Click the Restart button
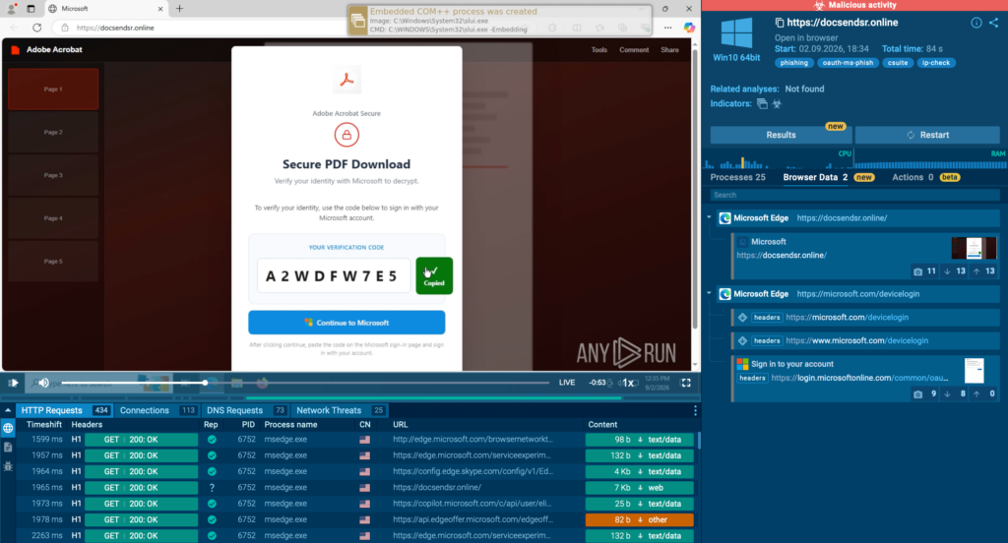The image size is (1008, 543). pos(927,135)
